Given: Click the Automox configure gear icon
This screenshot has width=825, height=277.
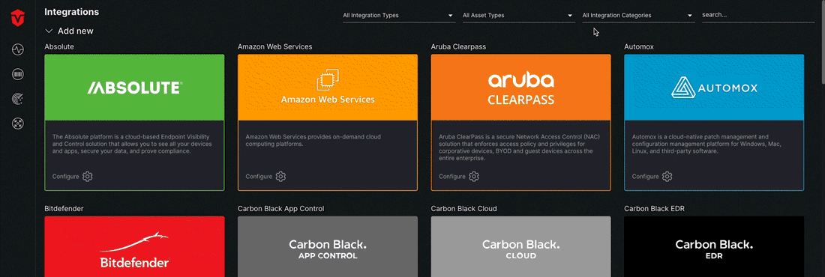Looking at the screenshot, I should (x=667, y=177).
